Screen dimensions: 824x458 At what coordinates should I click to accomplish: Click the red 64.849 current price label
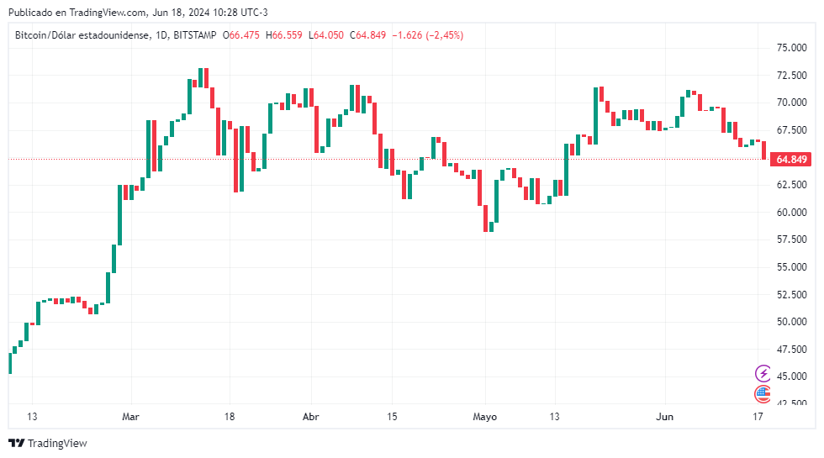tap(791, 160)
